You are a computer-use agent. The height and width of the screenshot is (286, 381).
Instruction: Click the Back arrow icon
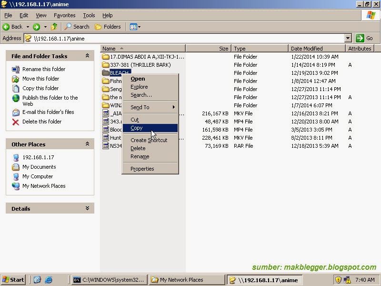6,27
